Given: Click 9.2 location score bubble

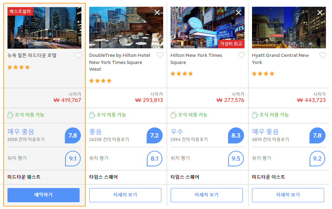Looking at the screenshot, I should point(317,159).
